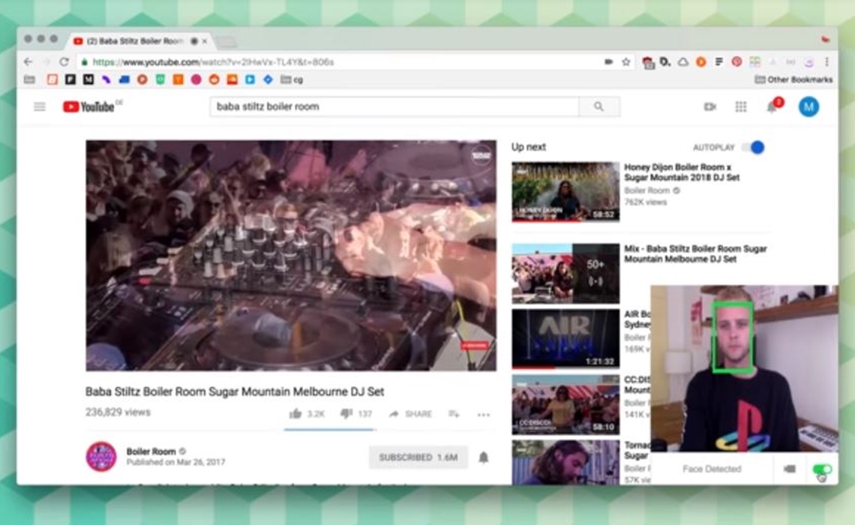Screen dimensions: 855x525
Task: Toggle the Autoplay switch
Action: coord(752,148)
